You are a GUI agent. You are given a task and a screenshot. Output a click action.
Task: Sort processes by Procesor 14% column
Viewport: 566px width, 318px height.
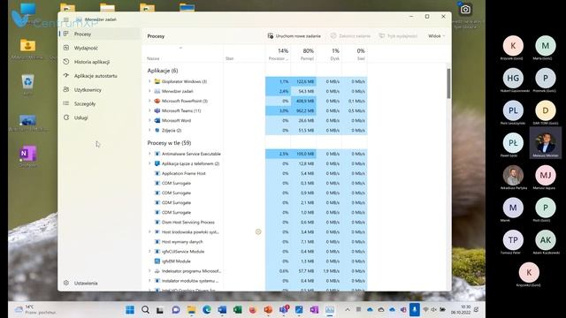pyautogui.click(x=278, y=54)
